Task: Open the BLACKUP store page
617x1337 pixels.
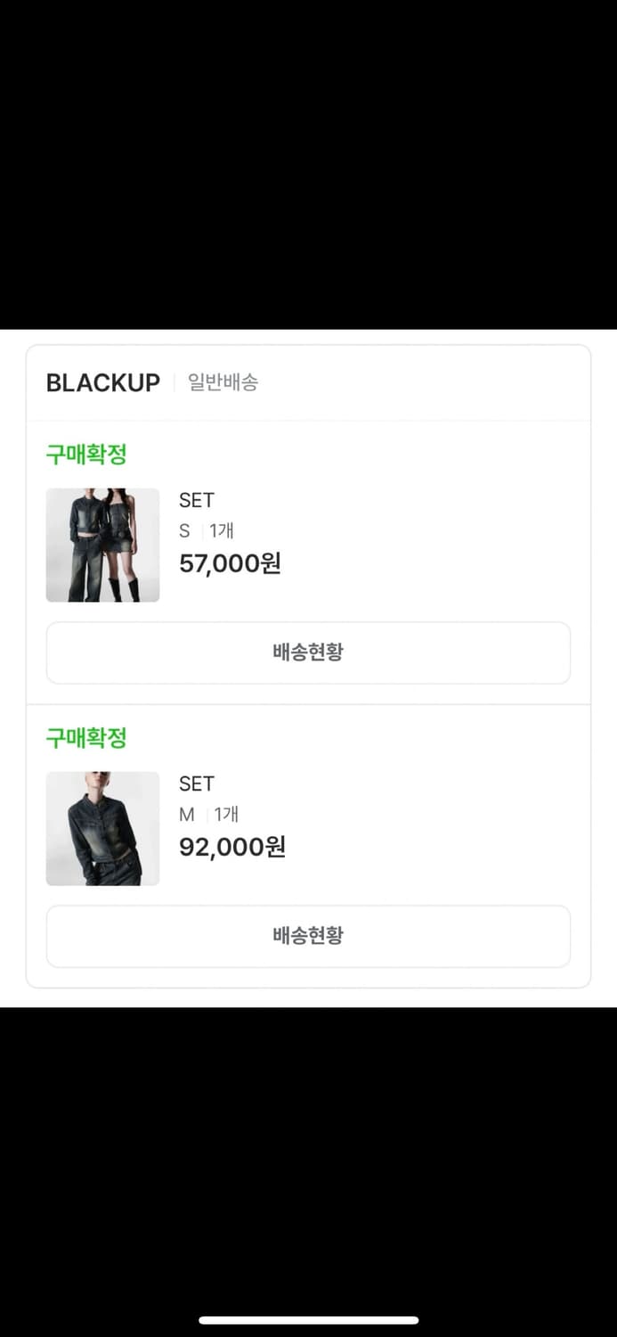Action: (102, 382)
